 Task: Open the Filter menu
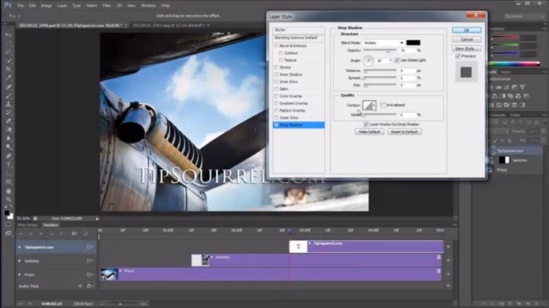tap(106, 6)
